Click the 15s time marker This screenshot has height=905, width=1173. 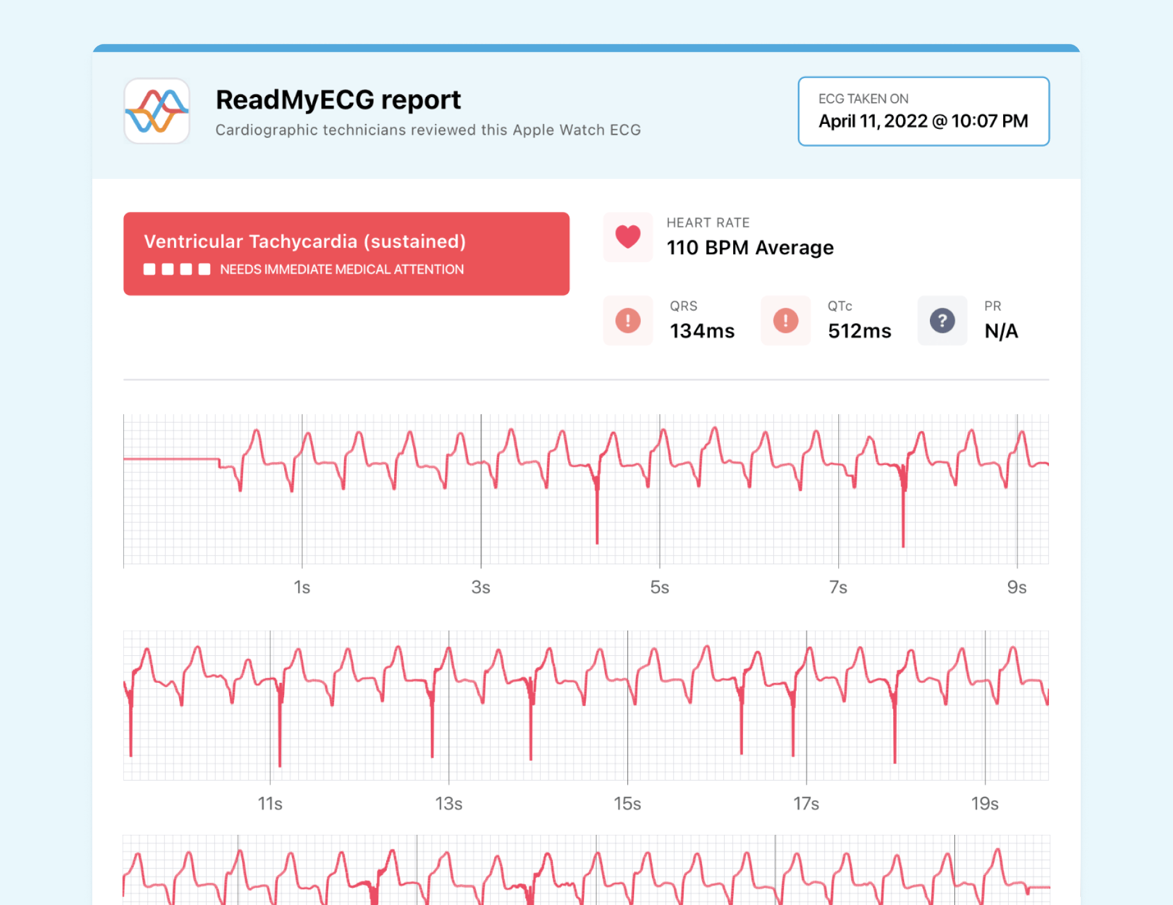[627, 804]
